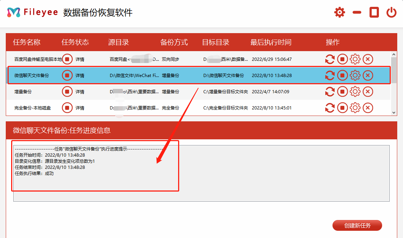Run sync for 微信聊天文件备份 task
This screenshot has width=403, height=238.
(x=330, y=75)
